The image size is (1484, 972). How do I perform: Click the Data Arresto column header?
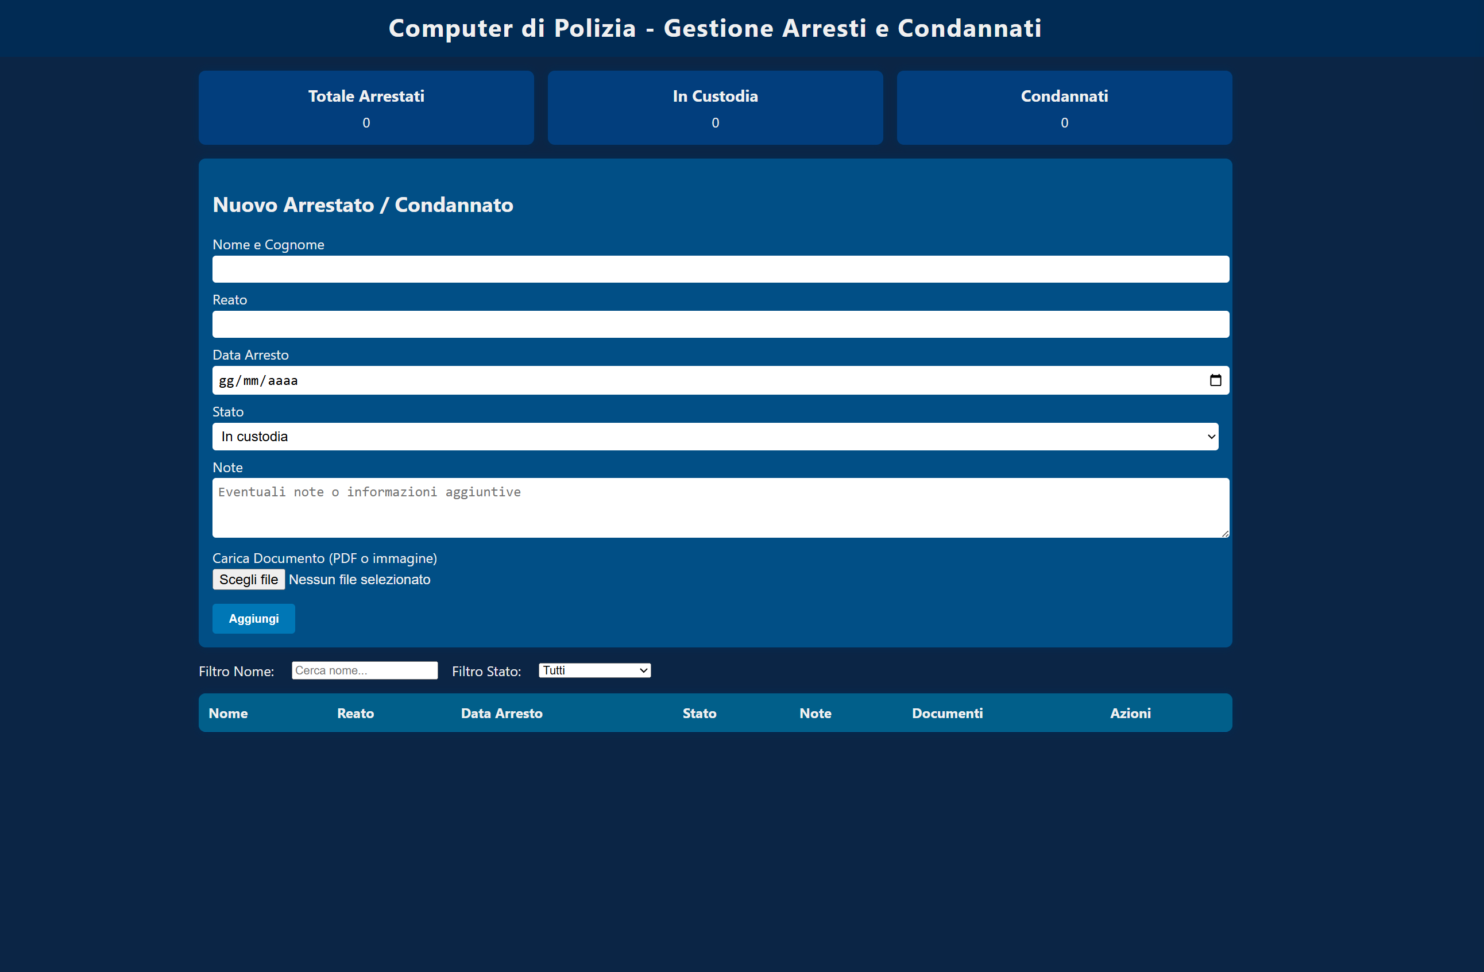point(501,713)
